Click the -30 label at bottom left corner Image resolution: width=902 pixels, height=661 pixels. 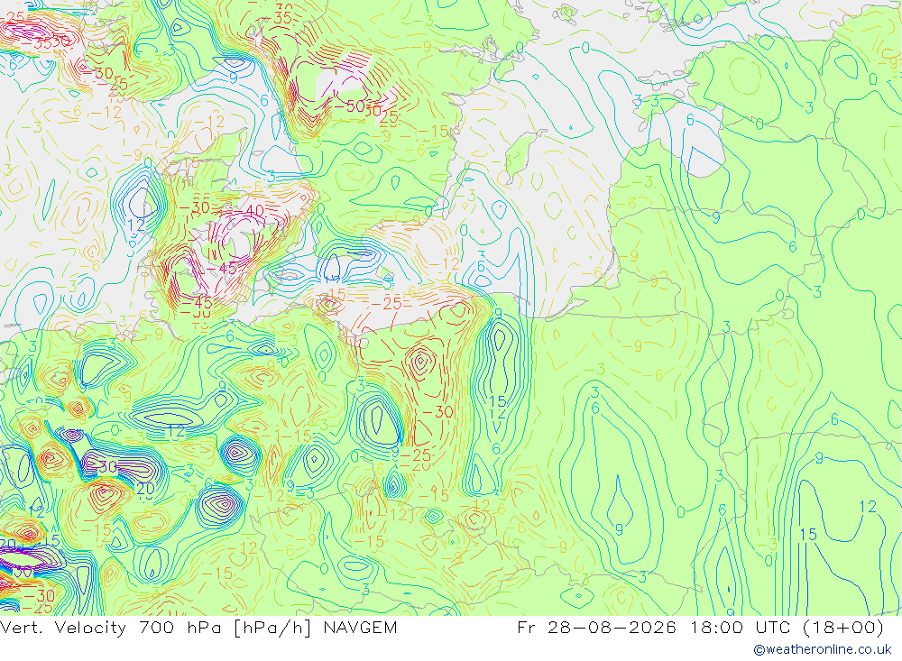pos(39,595)
